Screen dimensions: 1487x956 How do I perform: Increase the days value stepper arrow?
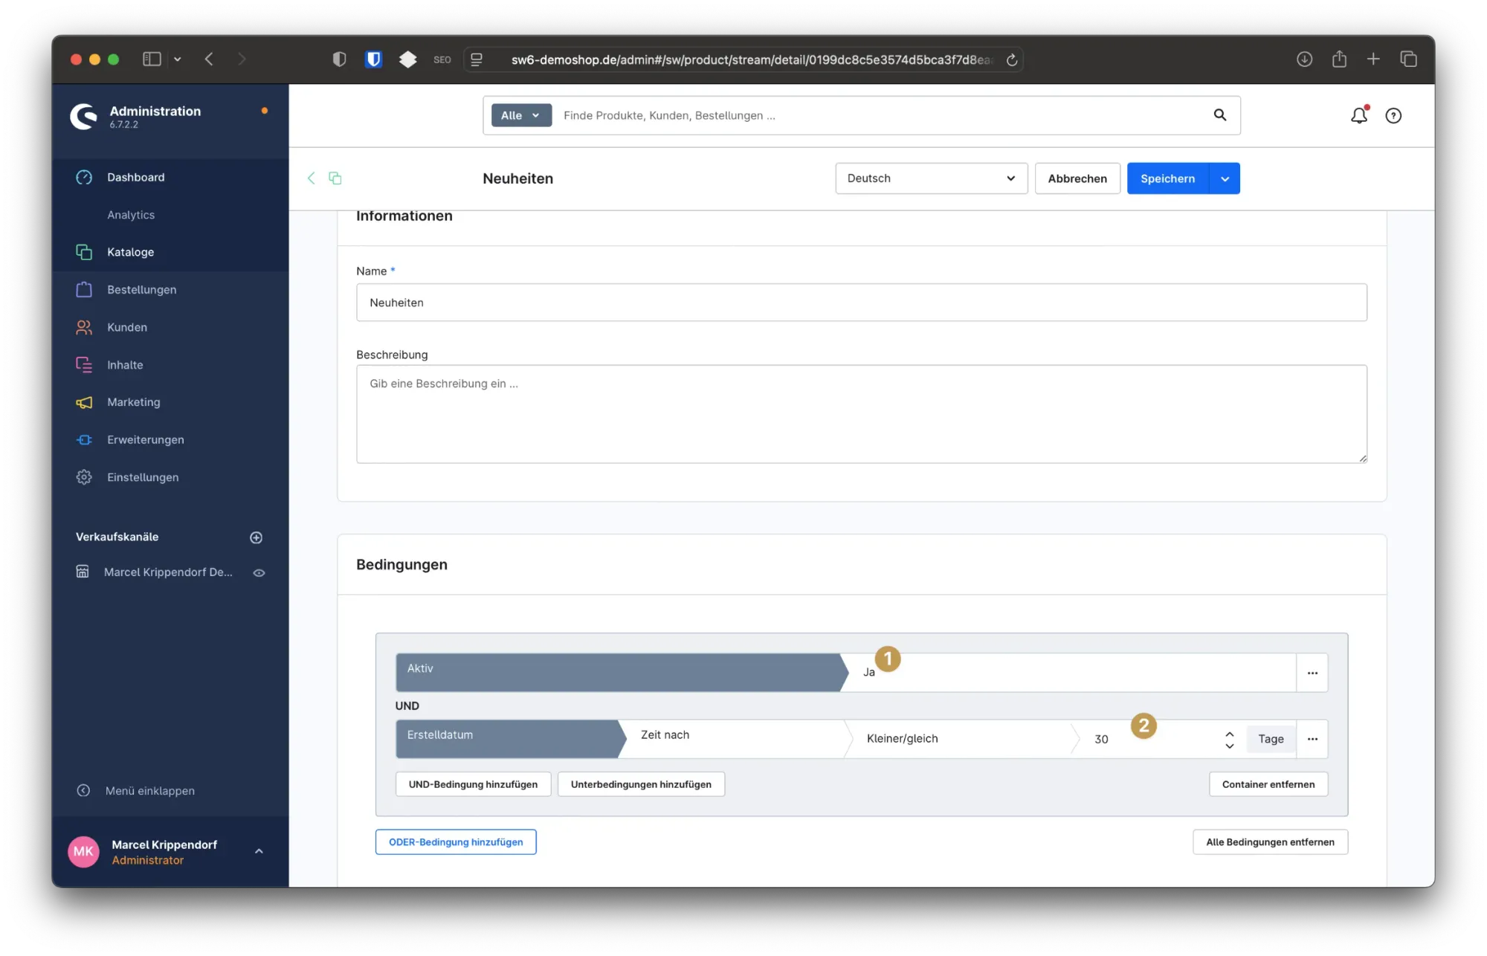click(1230, 734)
